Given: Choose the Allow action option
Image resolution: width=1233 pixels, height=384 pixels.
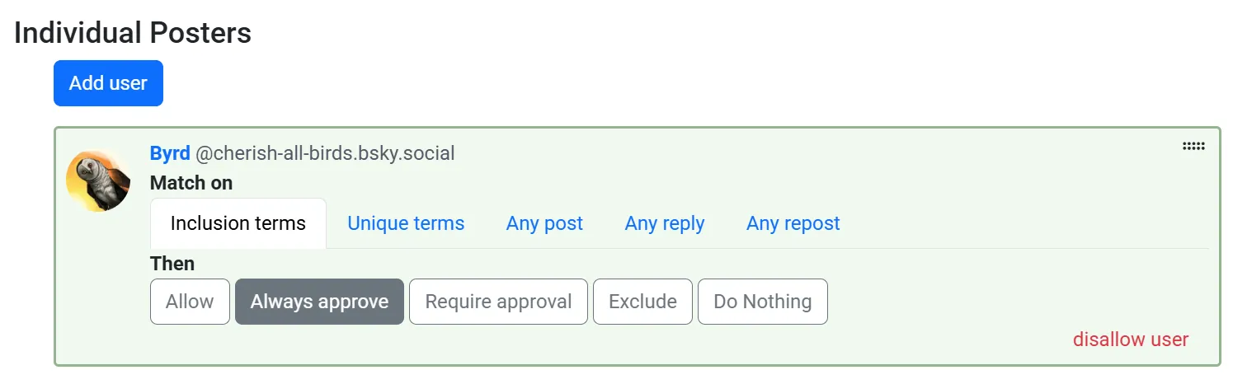Looking at the screenshot, I should [190, 302].
